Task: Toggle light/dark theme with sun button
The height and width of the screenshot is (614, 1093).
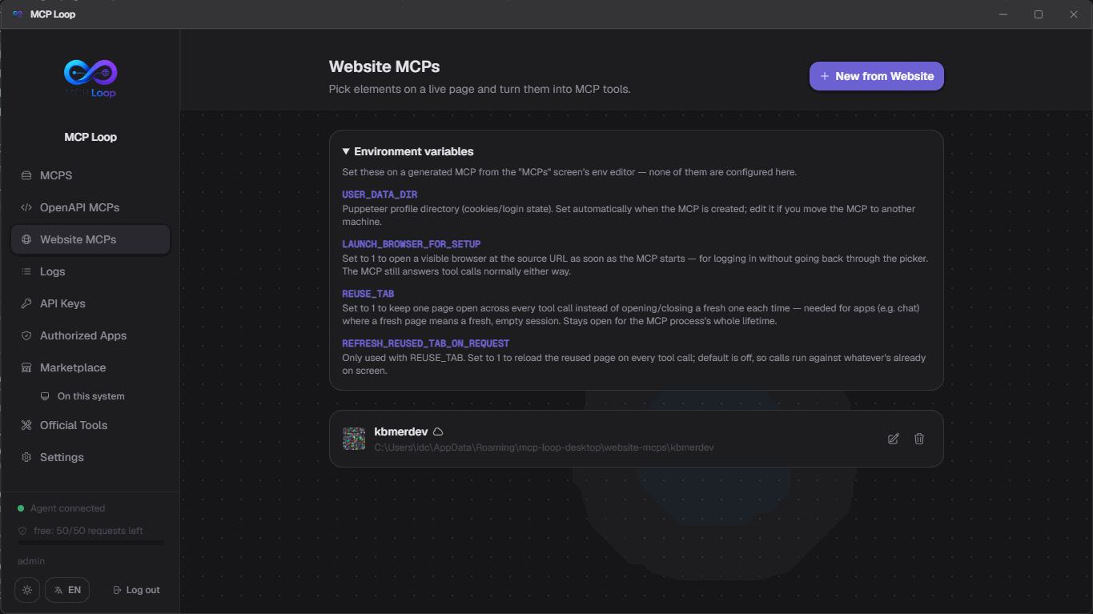Action: tap(27, 590)
